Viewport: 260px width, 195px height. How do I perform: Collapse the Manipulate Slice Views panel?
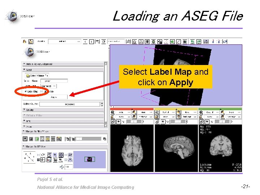click(x=65, y=131)
